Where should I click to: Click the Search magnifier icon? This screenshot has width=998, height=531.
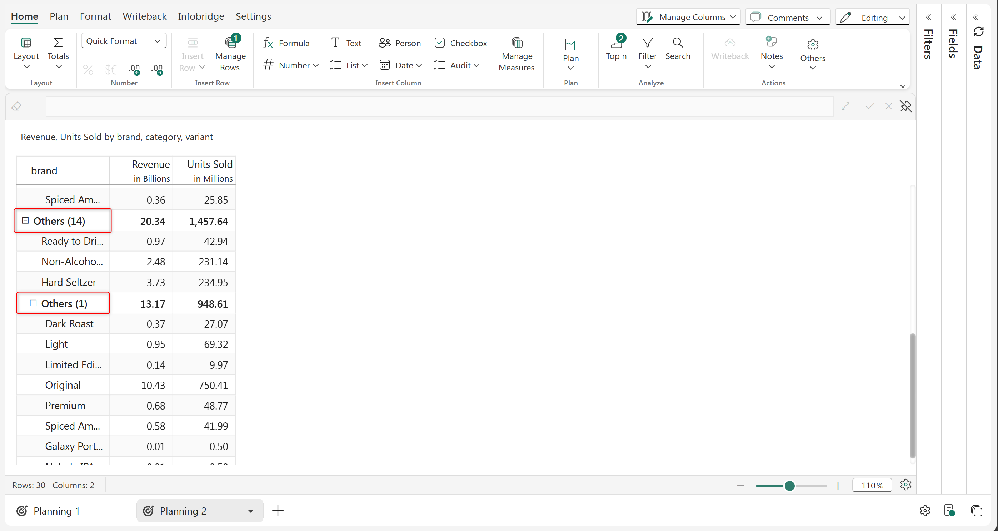677,43
